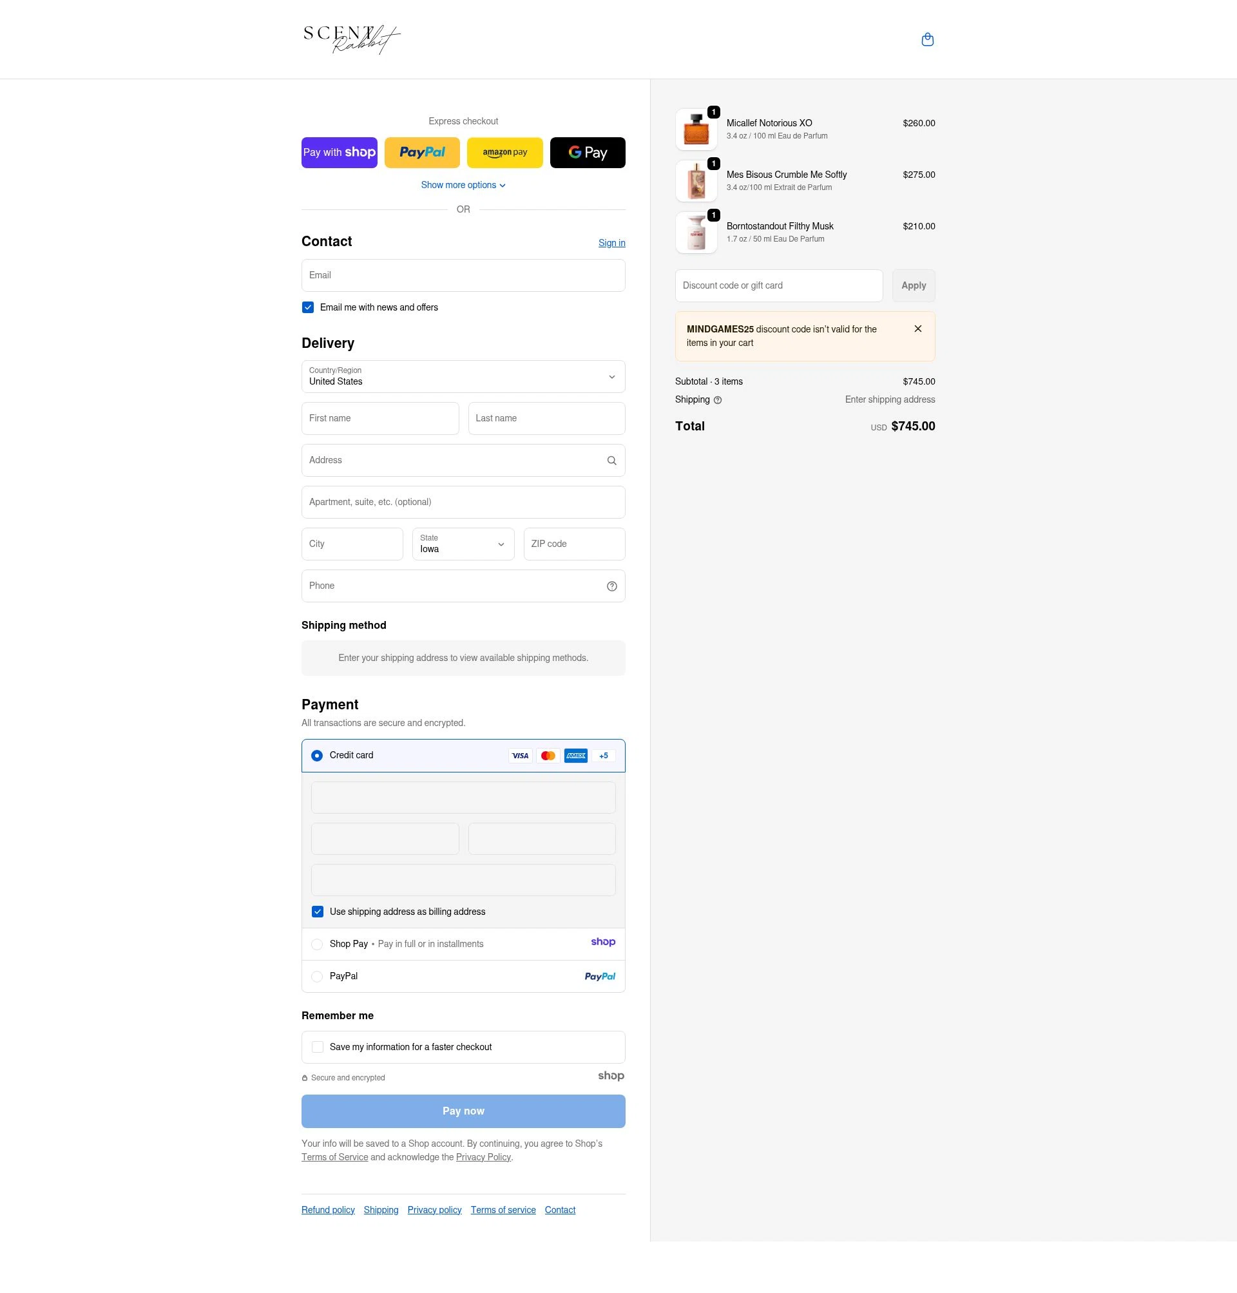Image resolution: width=1237 pixels, height=1293 pixels.
Task: Show more express checkout options
Action: [463, 185]
